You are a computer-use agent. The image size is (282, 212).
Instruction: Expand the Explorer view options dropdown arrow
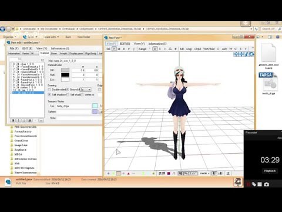pos(263,37)
